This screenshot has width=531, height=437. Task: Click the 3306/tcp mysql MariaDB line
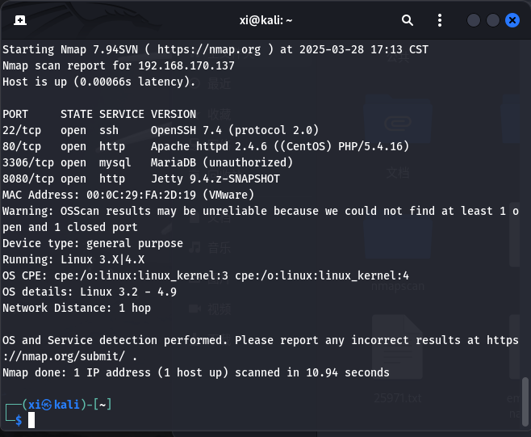(x=148, y=162)
